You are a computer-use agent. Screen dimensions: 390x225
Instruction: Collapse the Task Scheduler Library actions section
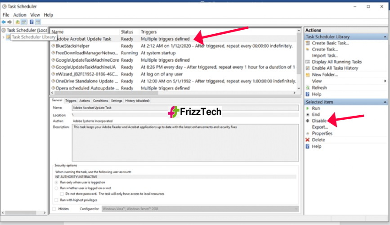tap(385, 37)
